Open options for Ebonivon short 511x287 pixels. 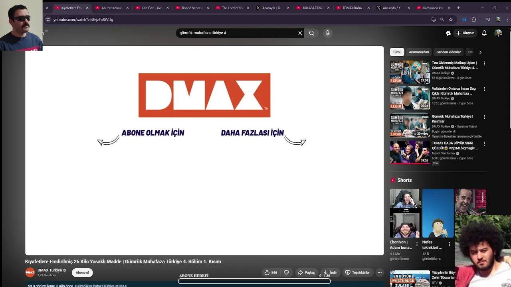pos(417,244)
